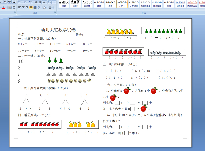Open the Asian Layout tool
Image resolution: width=205 pixels, height=151 pixels.
[x=44, y=2]
